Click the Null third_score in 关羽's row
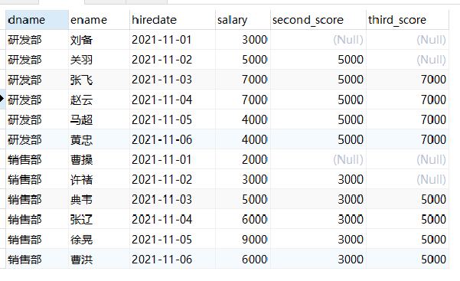 click(x=407, y=60)
